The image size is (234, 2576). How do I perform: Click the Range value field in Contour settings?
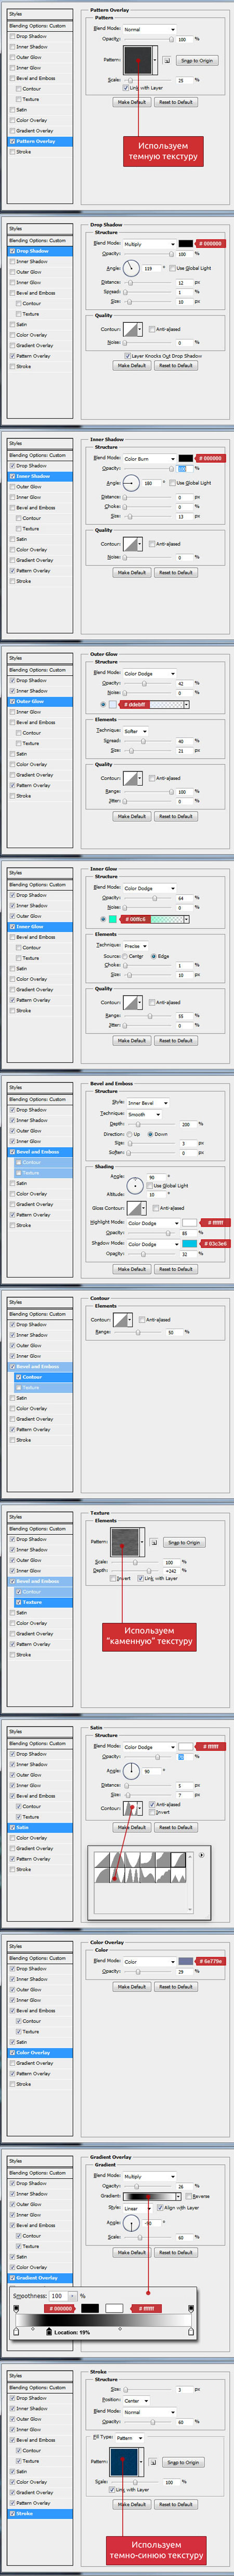click(171, 1332)
